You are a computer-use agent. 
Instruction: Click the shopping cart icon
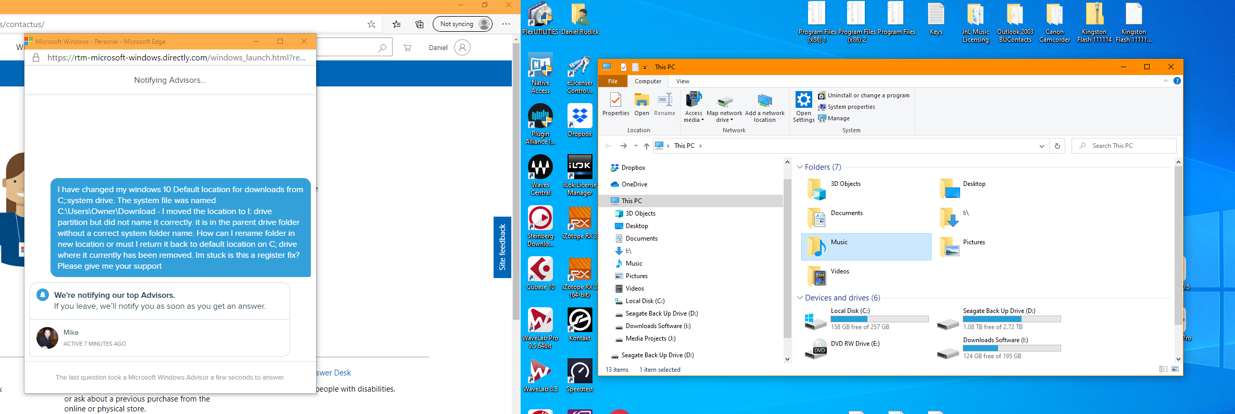(x=407, y=47)
